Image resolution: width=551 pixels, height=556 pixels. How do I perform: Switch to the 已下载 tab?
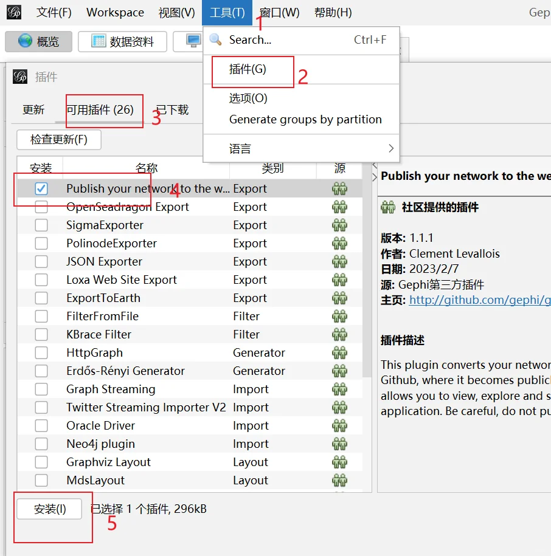pyautogui.click(x=172, y=109)
